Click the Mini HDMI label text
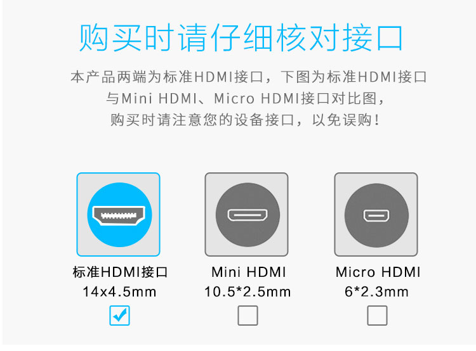 pyautogui.click(x=249, y=272)
